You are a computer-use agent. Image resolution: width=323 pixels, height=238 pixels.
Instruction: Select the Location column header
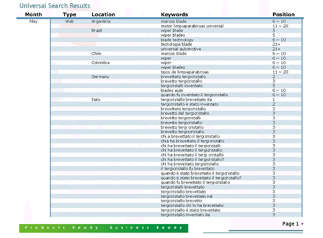(x=103, y=15)
